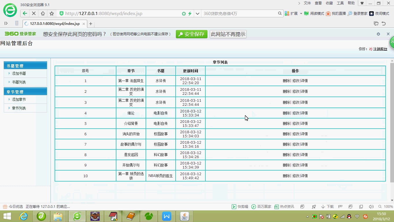Screen dimensions: 394x222
Task: Open 登录管家 in the toolbar
Action: point(357,14)
